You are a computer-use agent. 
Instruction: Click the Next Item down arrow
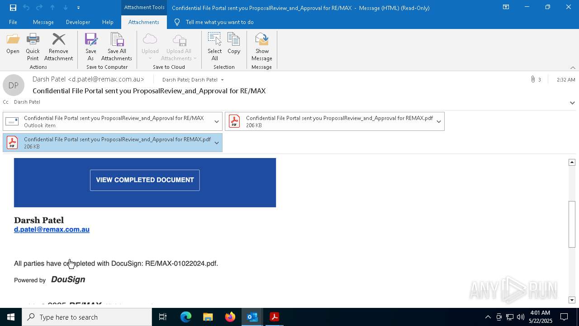point(66,8)
